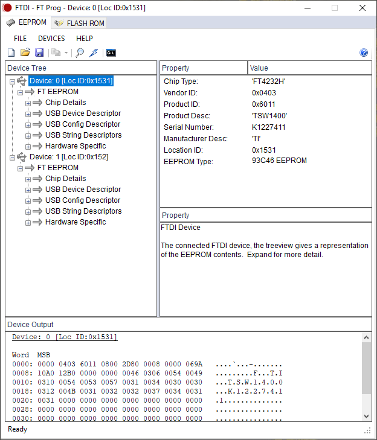This screenshot has width=377, height=440.
Task: Click the Device Output scrollbar thumb
Action: point(366,368)
